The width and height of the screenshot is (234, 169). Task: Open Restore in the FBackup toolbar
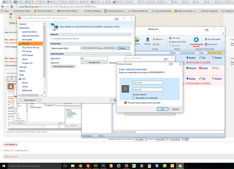159,39
